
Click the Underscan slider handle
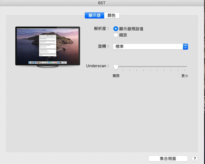pyautogui.click(x=116, y=67)
